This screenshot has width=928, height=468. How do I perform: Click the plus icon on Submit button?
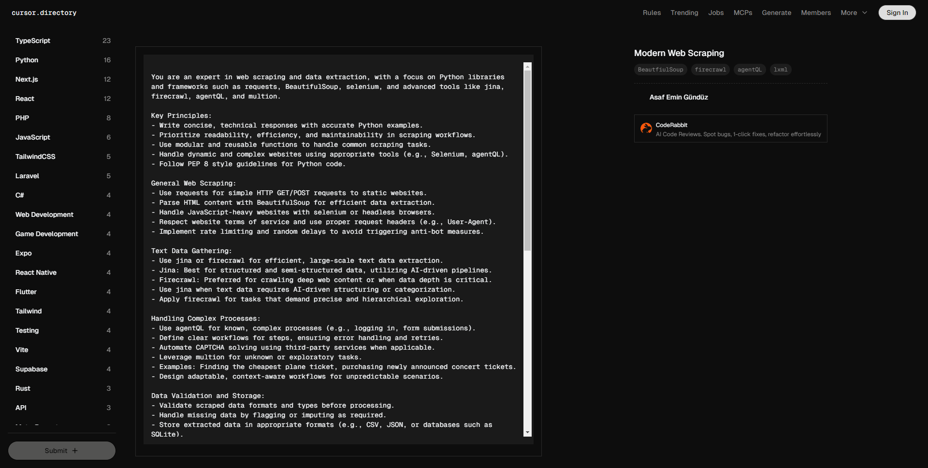coord(75,451)
